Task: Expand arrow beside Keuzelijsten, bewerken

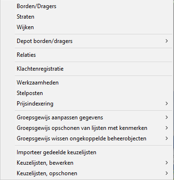Action: pos(166,163)
